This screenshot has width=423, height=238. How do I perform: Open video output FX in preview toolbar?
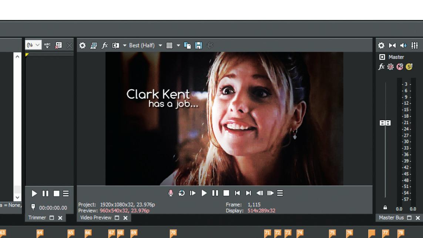pyautogui.click(x=105, y=45)
